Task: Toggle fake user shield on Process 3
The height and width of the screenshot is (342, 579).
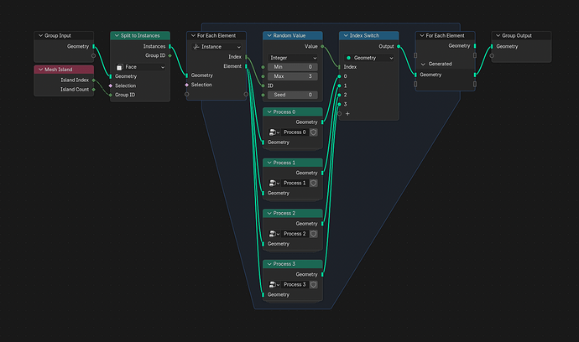Action: [x=314, y=284]
